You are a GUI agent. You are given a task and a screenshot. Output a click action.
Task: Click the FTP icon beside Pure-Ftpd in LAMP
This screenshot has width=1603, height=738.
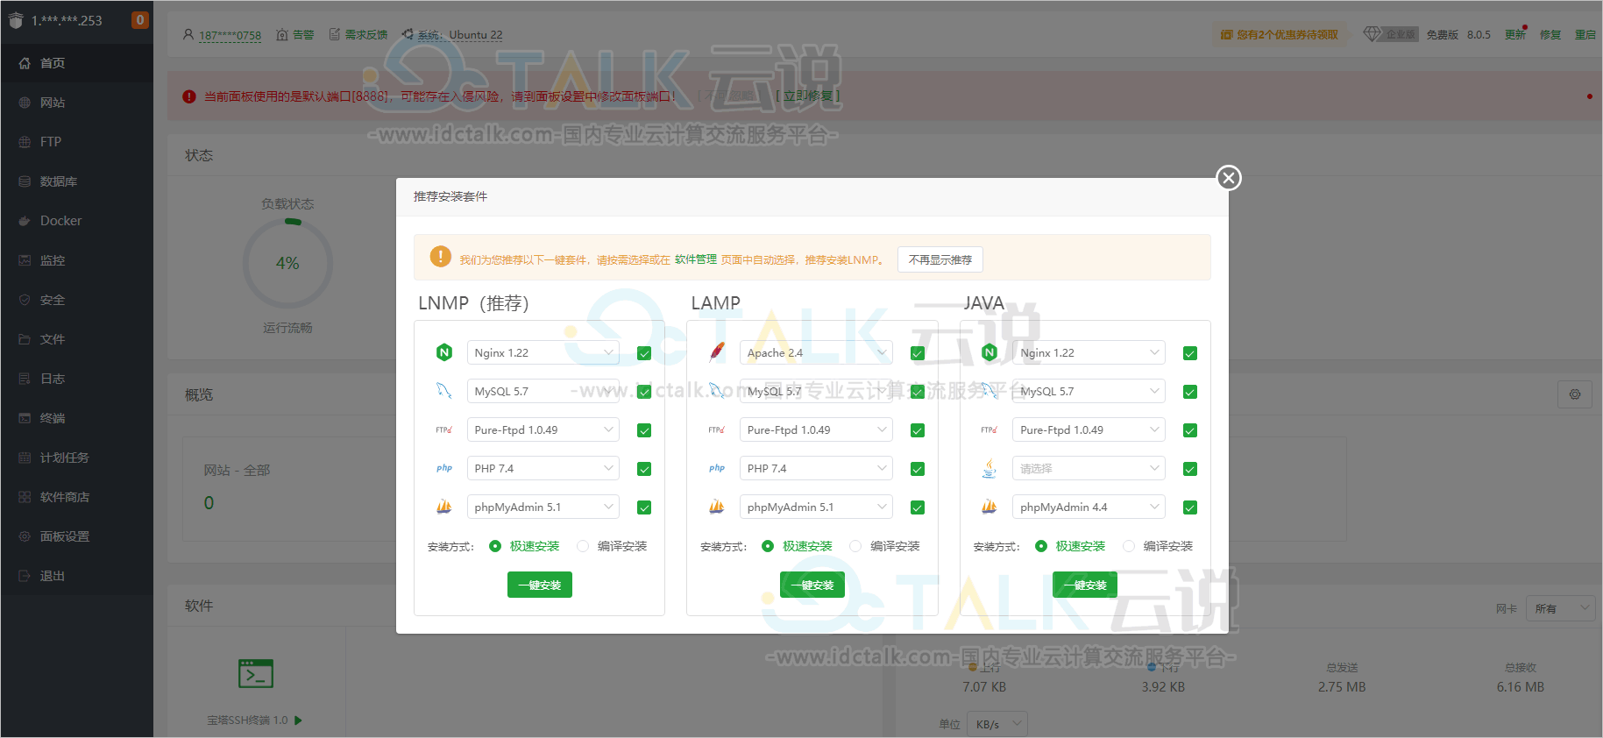(717, 429)
